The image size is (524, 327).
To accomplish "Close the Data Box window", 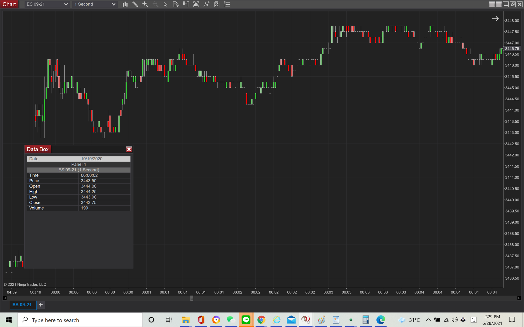I will [x=129, y=149].
